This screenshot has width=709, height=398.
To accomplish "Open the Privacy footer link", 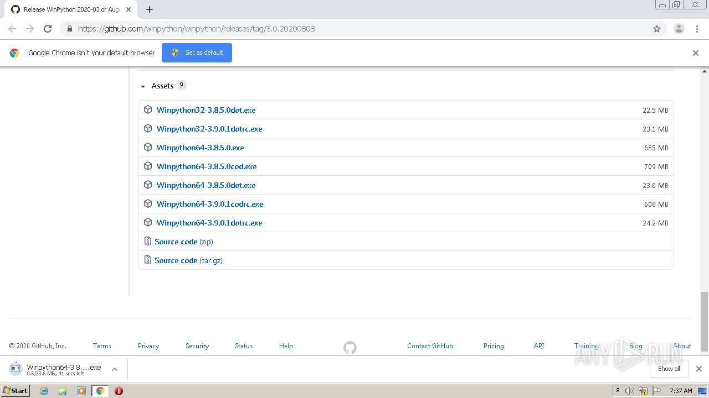I will tap(148, 346).
